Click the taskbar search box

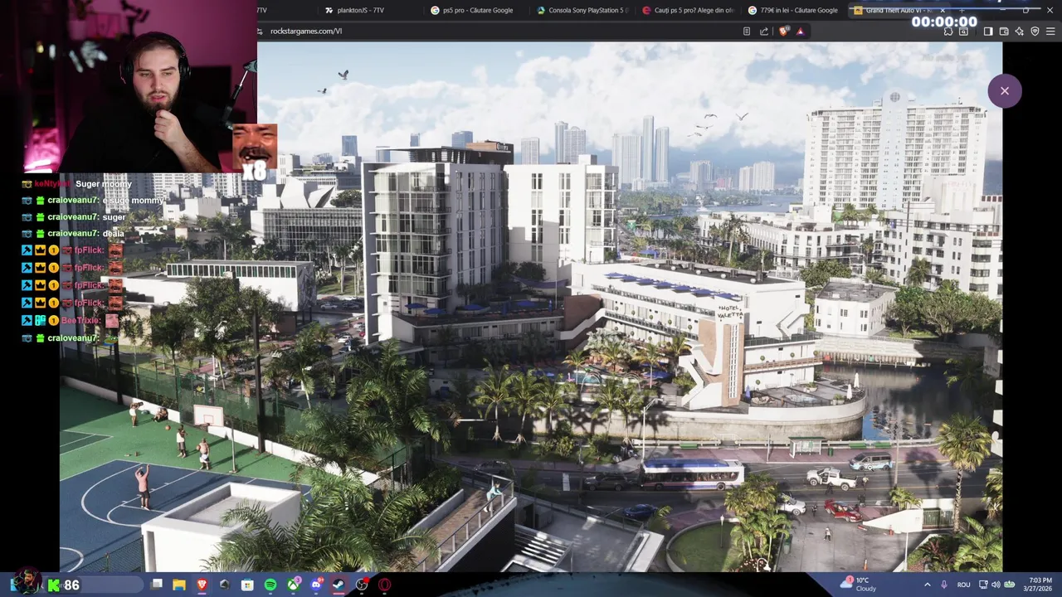[x=93, y=585]
